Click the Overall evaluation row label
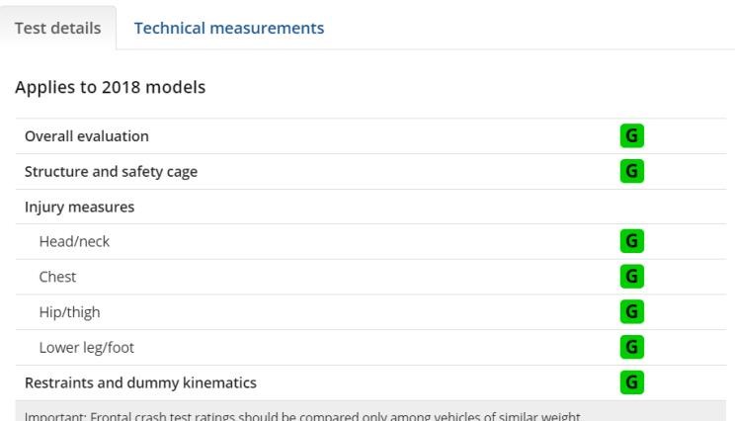The width and height of the screenshot is (735, 421). 87,136
